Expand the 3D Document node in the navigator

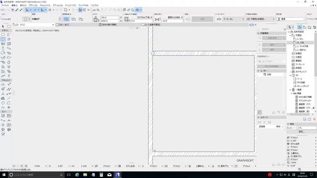click(290, 72)
